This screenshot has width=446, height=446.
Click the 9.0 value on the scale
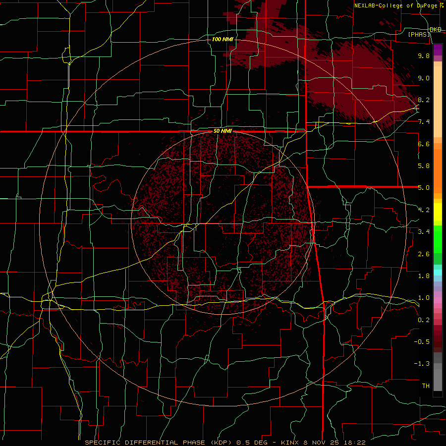[x=424, y=78]
